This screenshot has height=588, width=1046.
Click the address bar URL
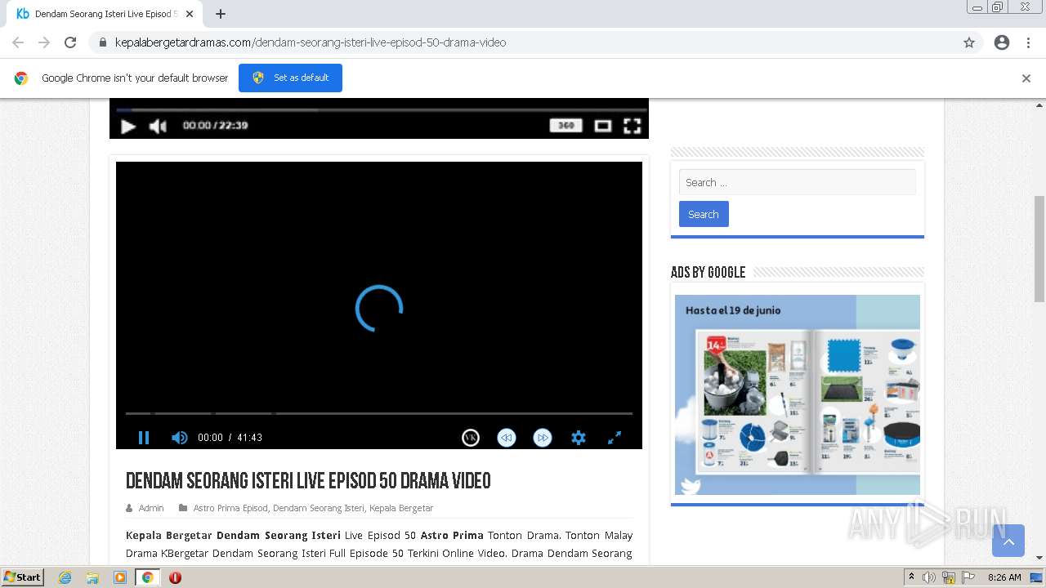click(x=311, y=42)
